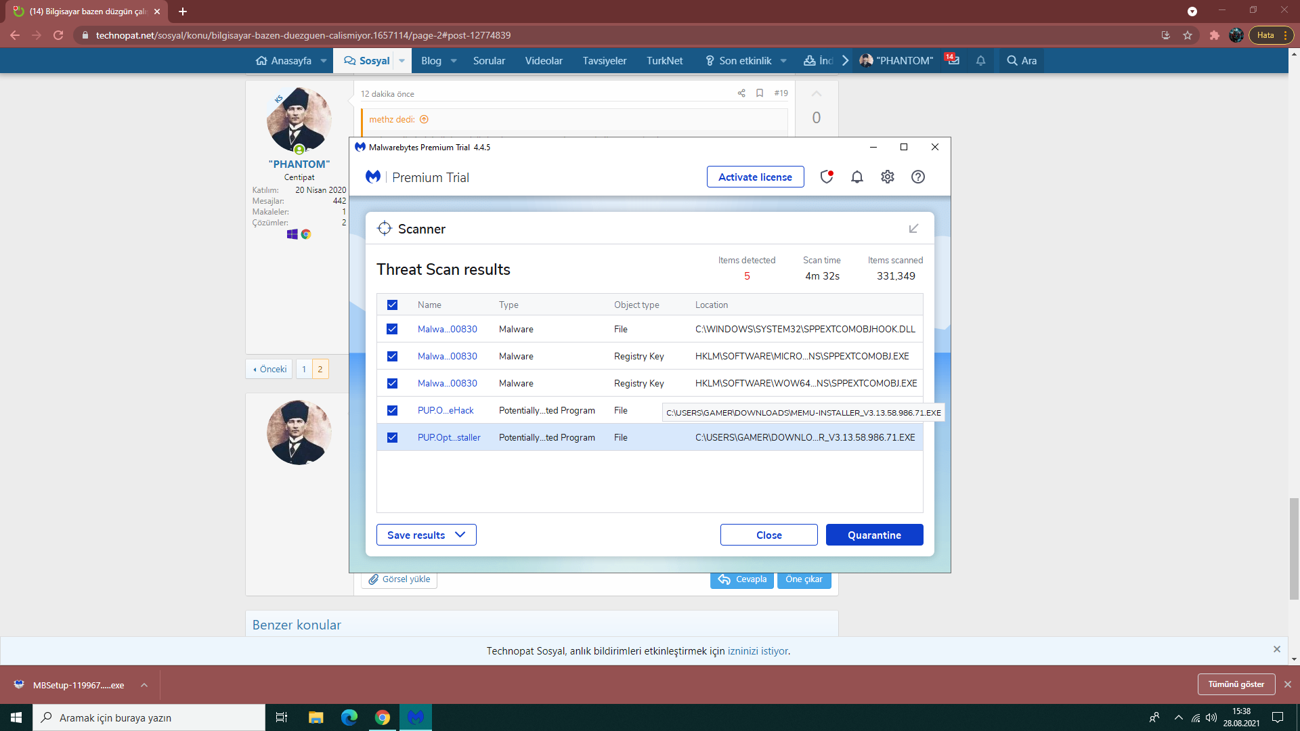Uncheck the SPPEXTCOMOBJHOOK.DLL malware row checkbox
1300x731 pixels.
pyautogui.click(x=392, y=329)
